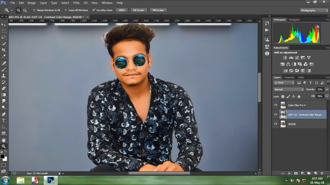Screen dimensions: 330x185
Task: Switch to the Channels tab
Action: pyautogui.click(x=289, y=78)
